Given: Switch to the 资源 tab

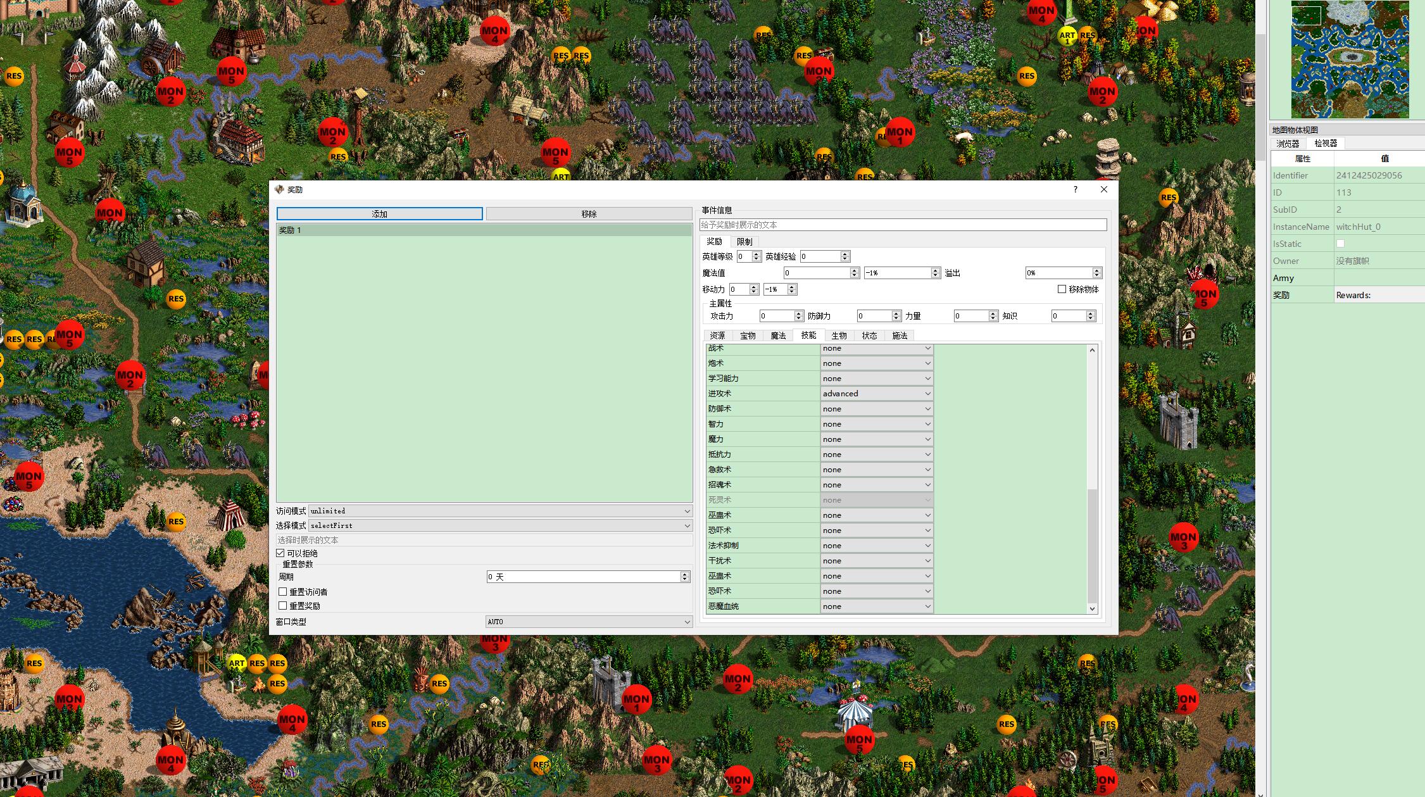Looking at the screenshot, I should [x=717, y=336].
